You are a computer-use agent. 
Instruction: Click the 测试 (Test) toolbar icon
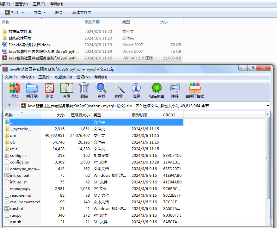tap(49, 88)
